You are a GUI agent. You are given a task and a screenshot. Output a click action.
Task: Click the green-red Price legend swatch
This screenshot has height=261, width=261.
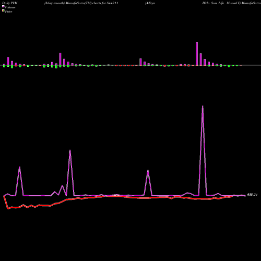click(x=3, y=11)
